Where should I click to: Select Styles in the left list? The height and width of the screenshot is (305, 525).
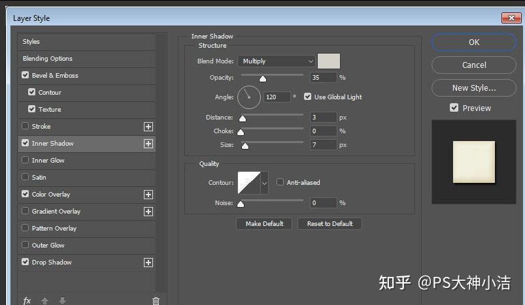[87, 42]
